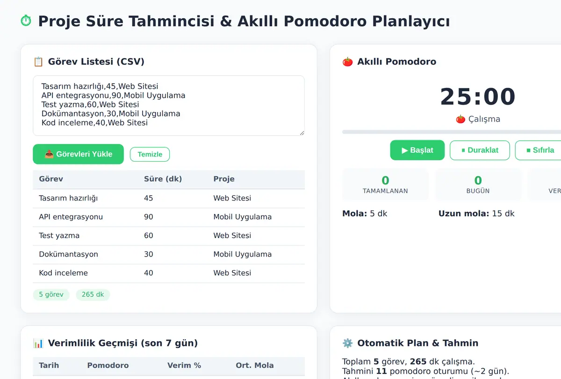Clear the list with the Temizle button
Viewport: 561px width, 379px height.
[x=150, y=154]
